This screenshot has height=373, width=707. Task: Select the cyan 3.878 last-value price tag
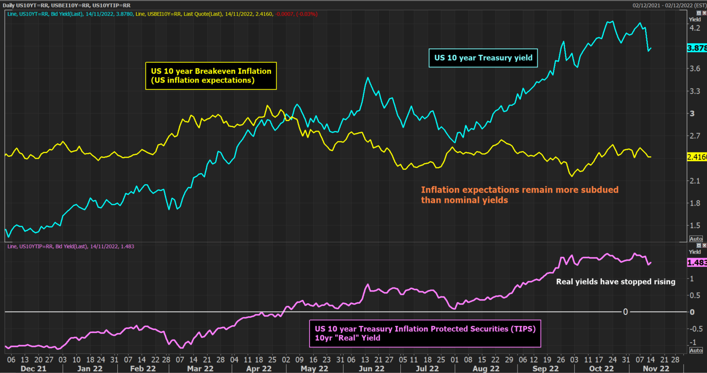coord(697,48)
